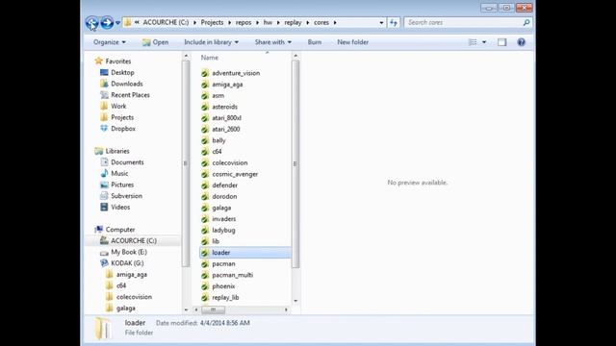Image resolution: width=616 pixels, height=346 pixels.
Task: Click the Back navigation arrow
Action: tap(92, 23)
